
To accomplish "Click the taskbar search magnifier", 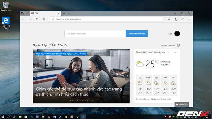I will (8, 117).
